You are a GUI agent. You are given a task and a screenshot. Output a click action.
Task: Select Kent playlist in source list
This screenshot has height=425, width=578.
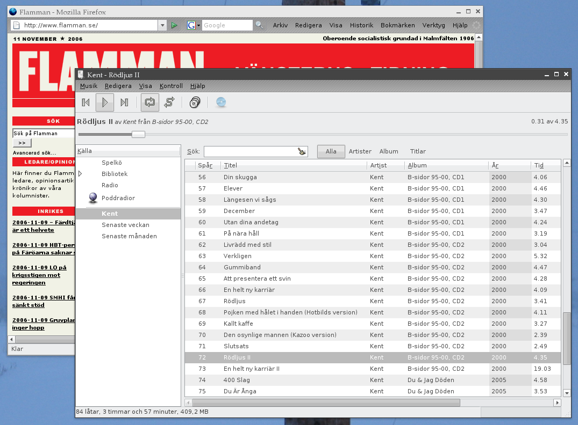coord(129,214)
